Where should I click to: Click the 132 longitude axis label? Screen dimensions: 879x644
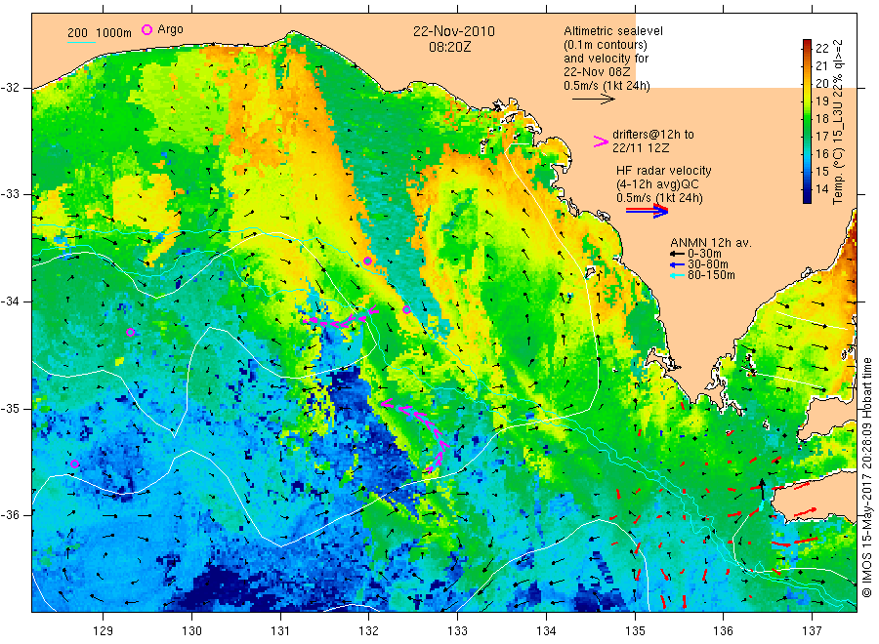point(369,631)
